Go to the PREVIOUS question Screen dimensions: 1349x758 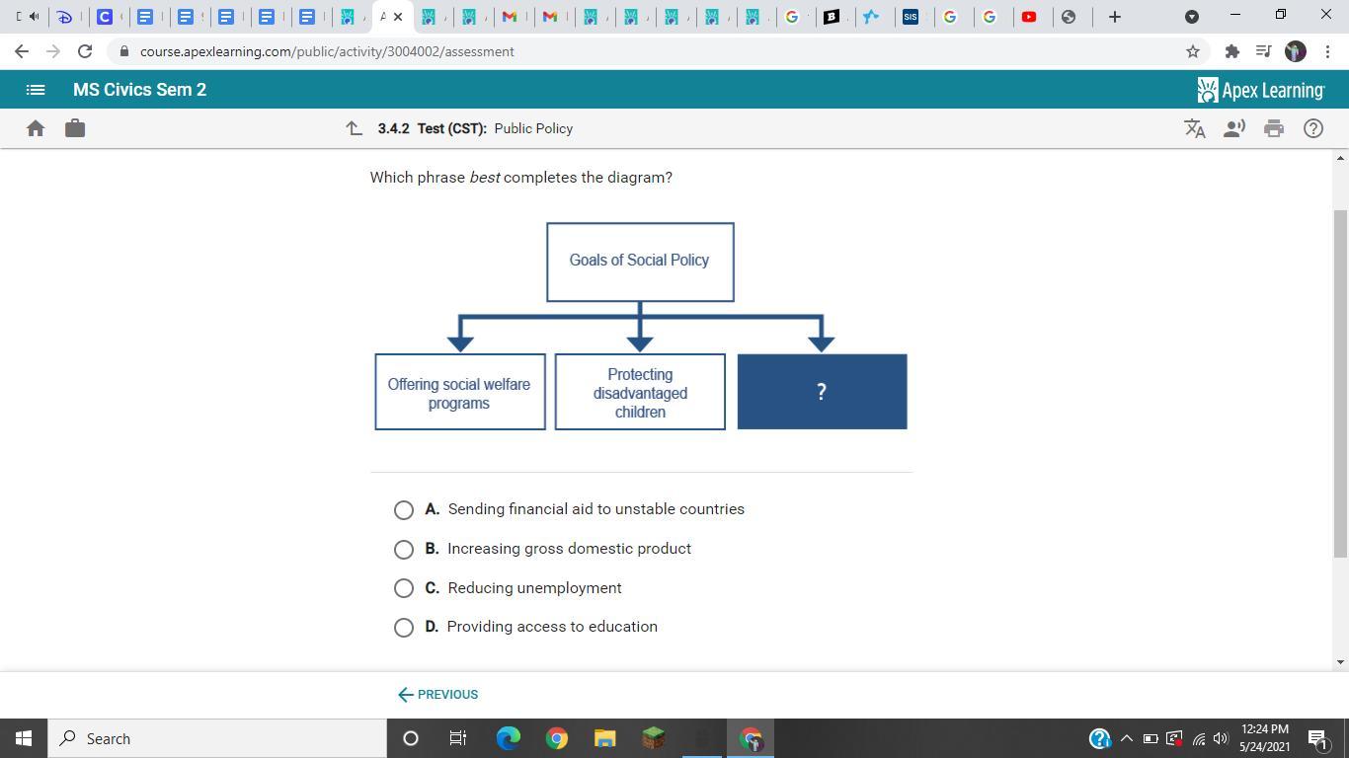437,695
